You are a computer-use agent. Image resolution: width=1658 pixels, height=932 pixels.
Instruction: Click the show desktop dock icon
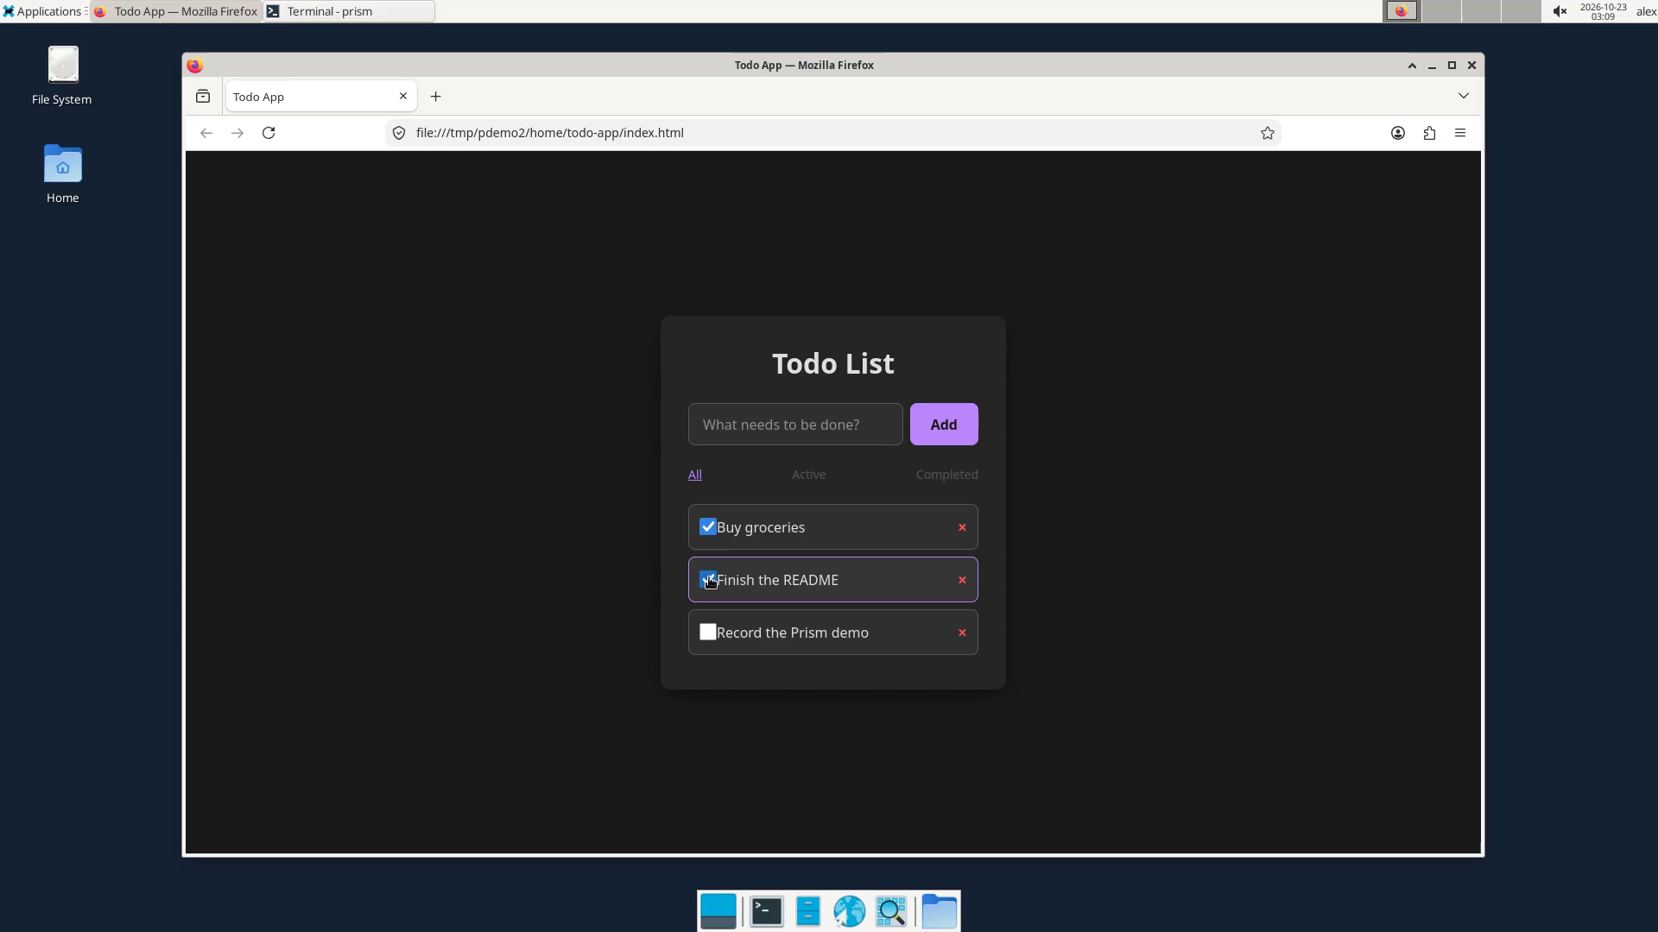tap(718, 911)
